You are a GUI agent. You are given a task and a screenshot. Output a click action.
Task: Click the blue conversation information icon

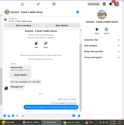click(78, 12)
